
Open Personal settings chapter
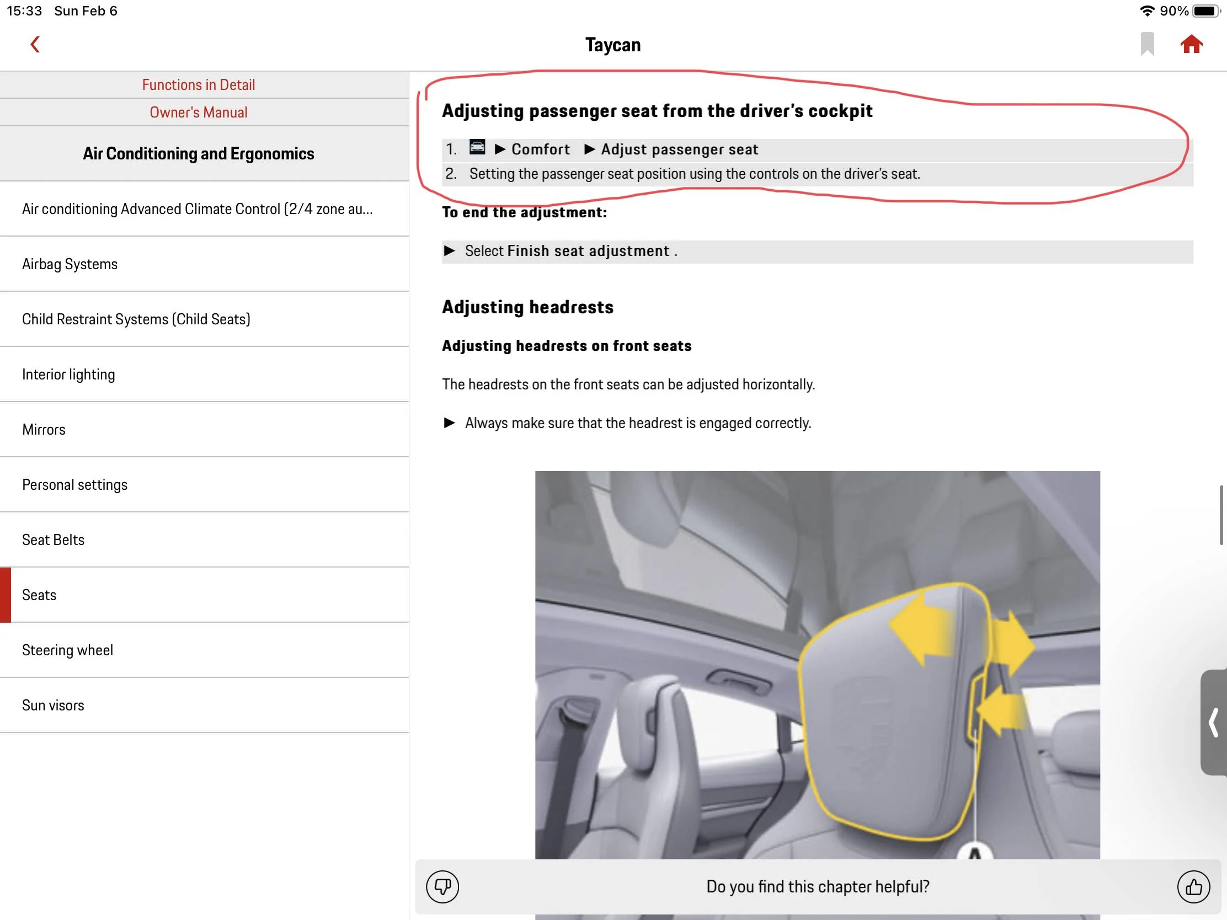tap(204, 485)
